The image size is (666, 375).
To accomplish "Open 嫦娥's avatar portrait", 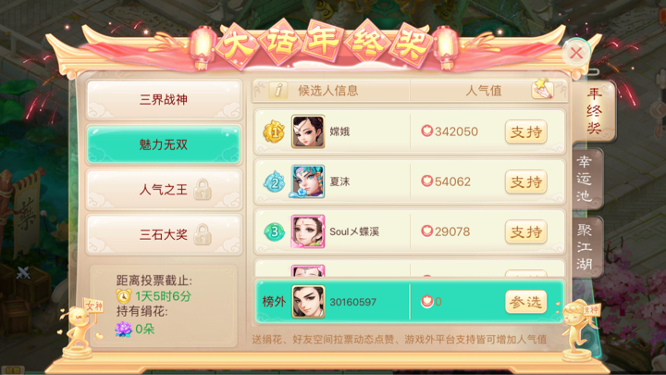I will pyautogui.click(x=308, y=131).
